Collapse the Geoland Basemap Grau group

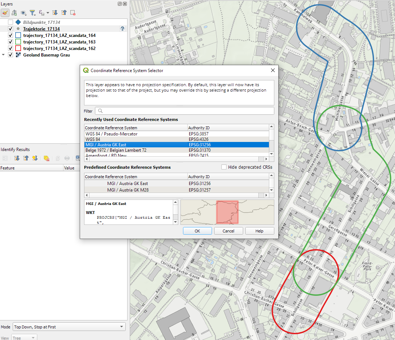click(x=3, y=55)
